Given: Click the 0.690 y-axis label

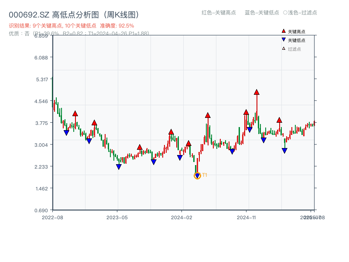Looking at the screenshot, I should click(x=41, y=210).
